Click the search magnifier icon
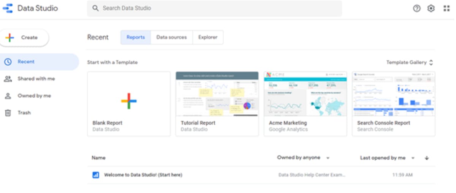The width and height of the screenshot is (456, 193). pyautogui.click(x=96, y=8)
